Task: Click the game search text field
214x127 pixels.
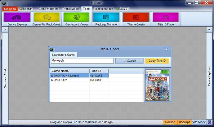Action: pyautogui.click(x=82, y=61)
